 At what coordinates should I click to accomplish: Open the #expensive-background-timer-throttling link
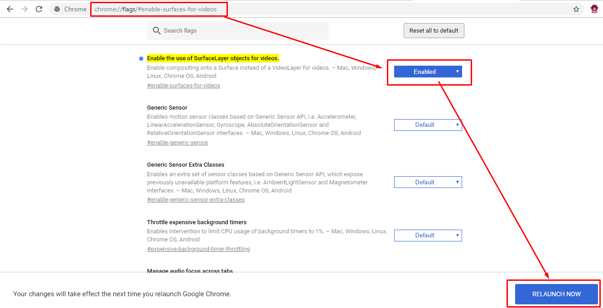coord(198,249)
